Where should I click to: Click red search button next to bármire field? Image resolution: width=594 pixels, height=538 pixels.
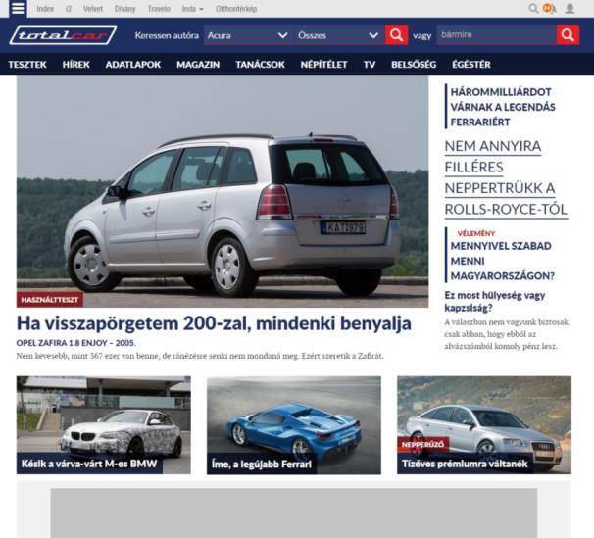(568, 35)
